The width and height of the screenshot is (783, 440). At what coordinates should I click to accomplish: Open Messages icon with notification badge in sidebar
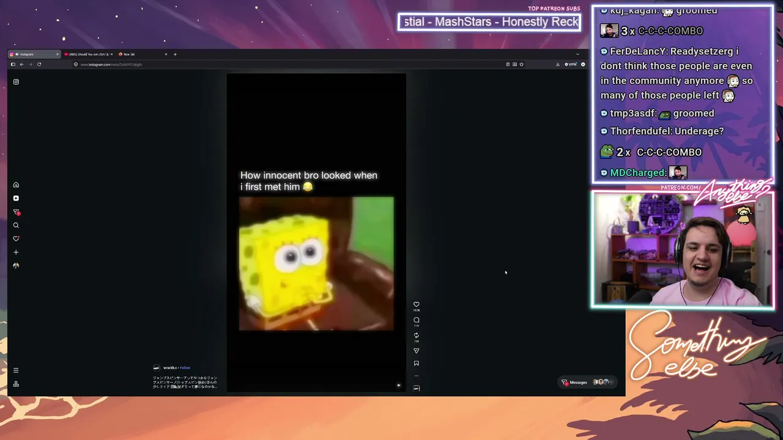click(x=17, y=212)
